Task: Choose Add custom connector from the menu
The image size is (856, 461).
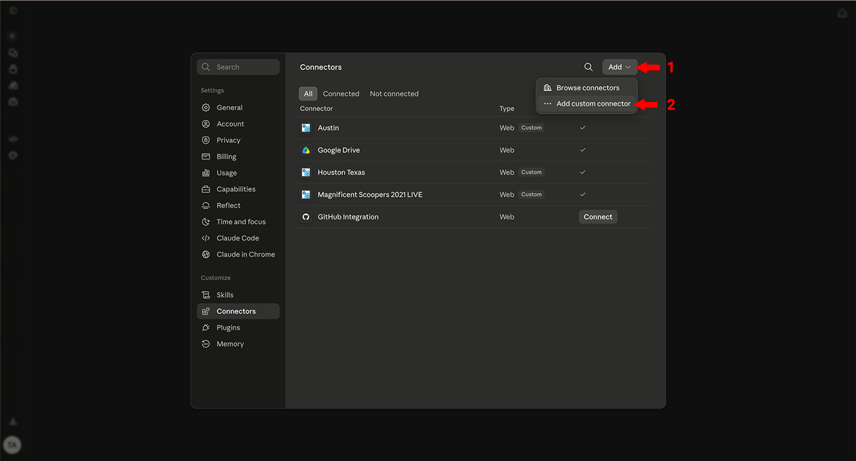Action: (587, 104)
